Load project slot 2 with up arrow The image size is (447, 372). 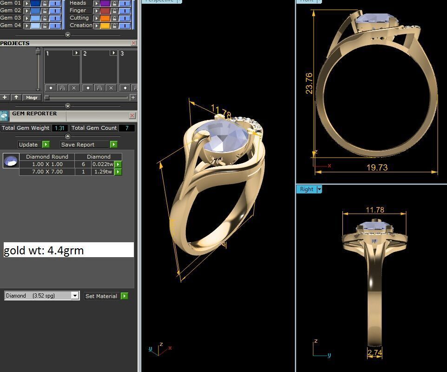[x=88, y=88]
